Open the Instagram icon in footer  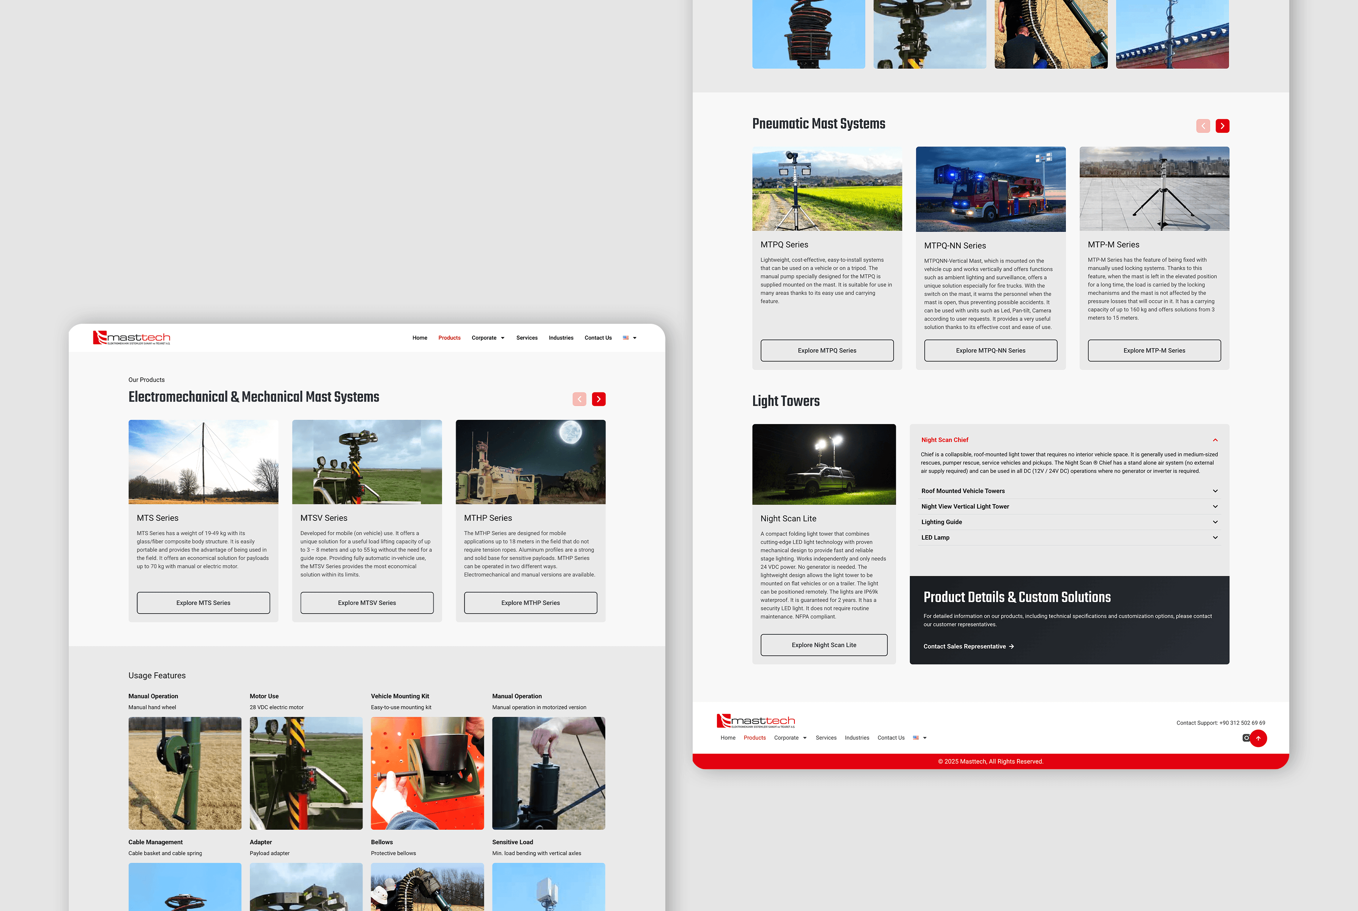1245,738
